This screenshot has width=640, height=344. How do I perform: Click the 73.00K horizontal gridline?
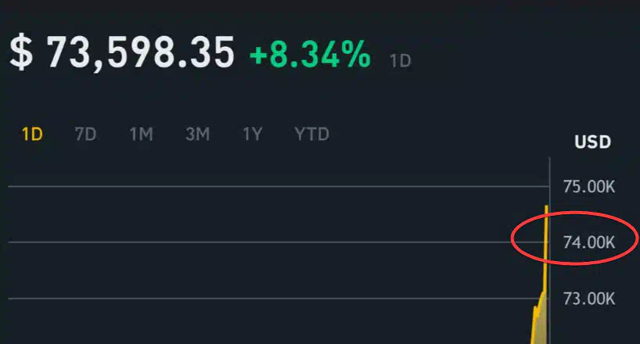[x=279, y=299]
